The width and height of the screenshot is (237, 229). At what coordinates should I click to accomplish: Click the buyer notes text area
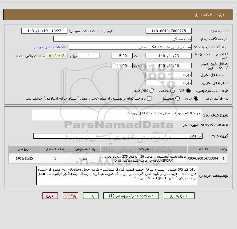(x=117, y=176)
